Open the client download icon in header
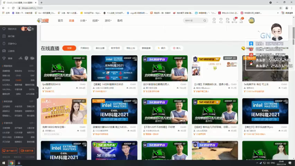This screenshot has width=295, height=166. (235, 20)
